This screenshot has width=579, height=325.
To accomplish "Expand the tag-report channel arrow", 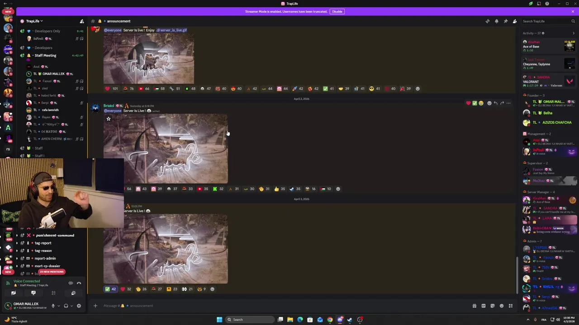I will click(x=17, y=243).
